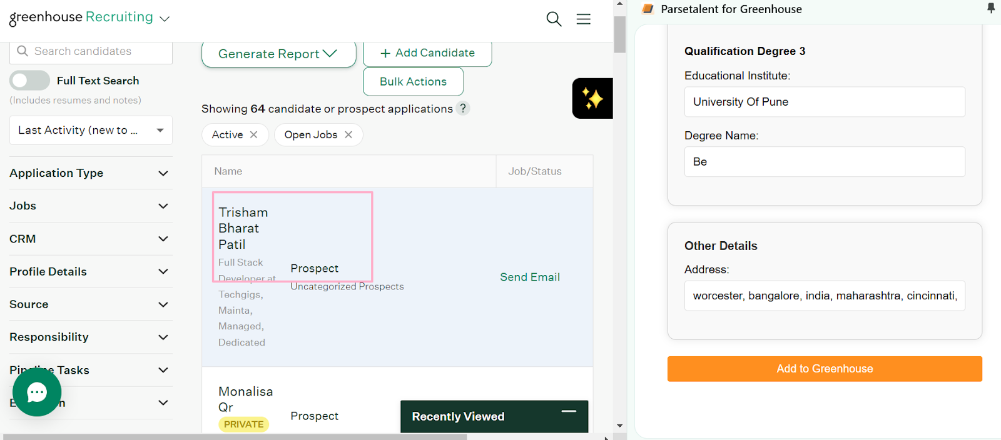Image resolution: width=1001 pixels, height=440 pixels.
Task: Edit the Educational Institute field
Action: pos(825,102)
